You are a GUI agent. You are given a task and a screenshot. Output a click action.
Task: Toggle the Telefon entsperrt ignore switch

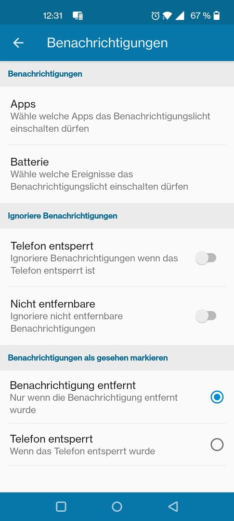pyautogui.click(x=206, y=258)
